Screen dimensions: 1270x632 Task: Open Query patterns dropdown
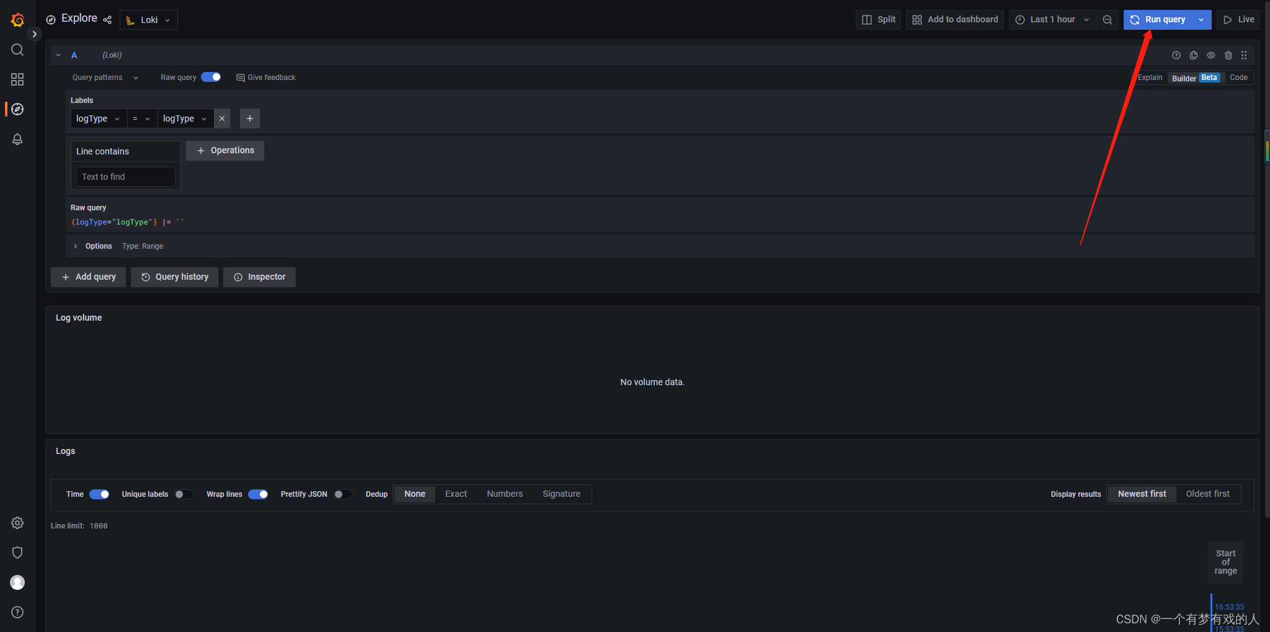point(105,78)
